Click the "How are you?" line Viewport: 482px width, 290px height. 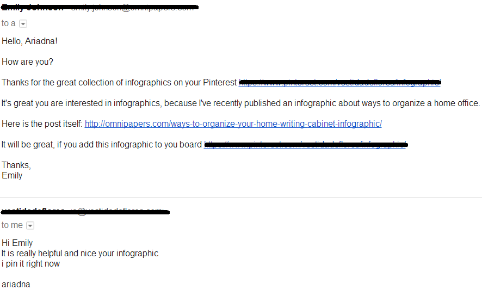pyautogui.click(x=27, y=62)
